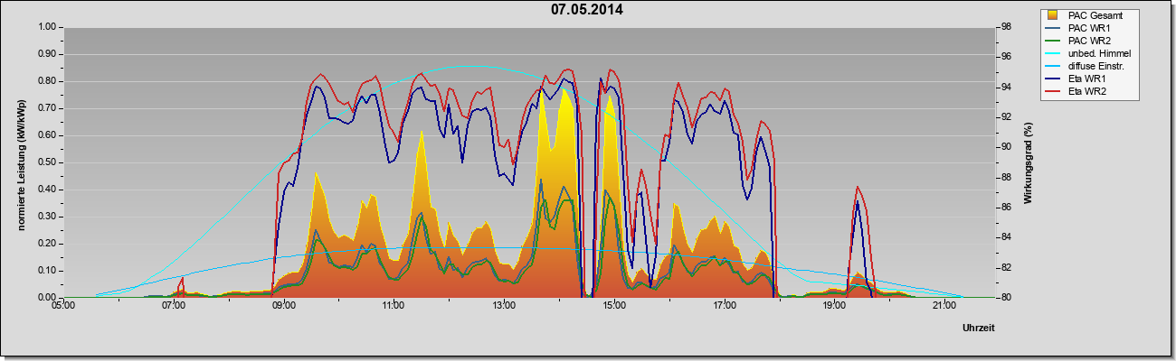Click the 13:00 time axis label

click(x=504, y=308)
